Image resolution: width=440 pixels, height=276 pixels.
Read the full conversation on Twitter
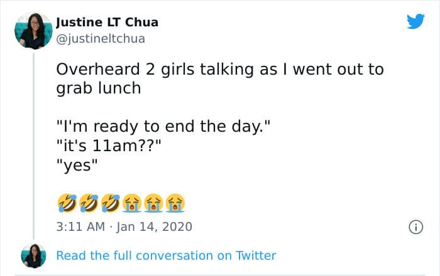pos(166,255)
